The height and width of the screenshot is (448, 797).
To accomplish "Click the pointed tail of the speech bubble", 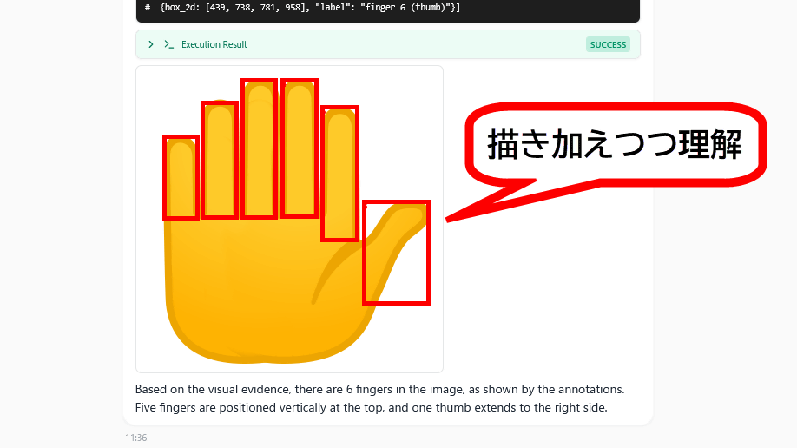I will (x=486, y=205).
